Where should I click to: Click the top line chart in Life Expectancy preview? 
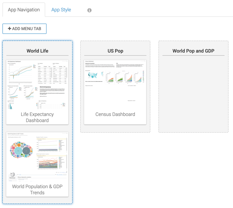coord(22,72)
